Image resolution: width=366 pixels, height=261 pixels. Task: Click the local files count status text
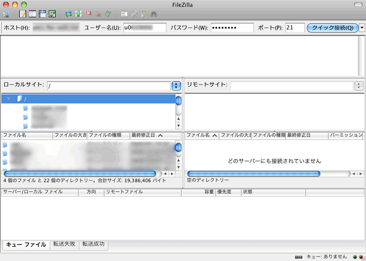(x=85, y=180)
